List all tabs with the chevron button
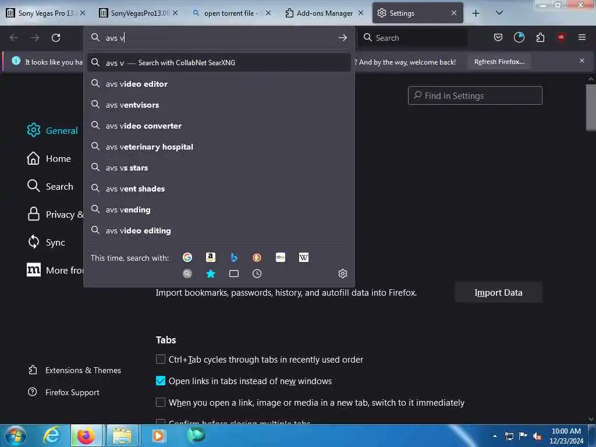596x447 pixels. 499,13
